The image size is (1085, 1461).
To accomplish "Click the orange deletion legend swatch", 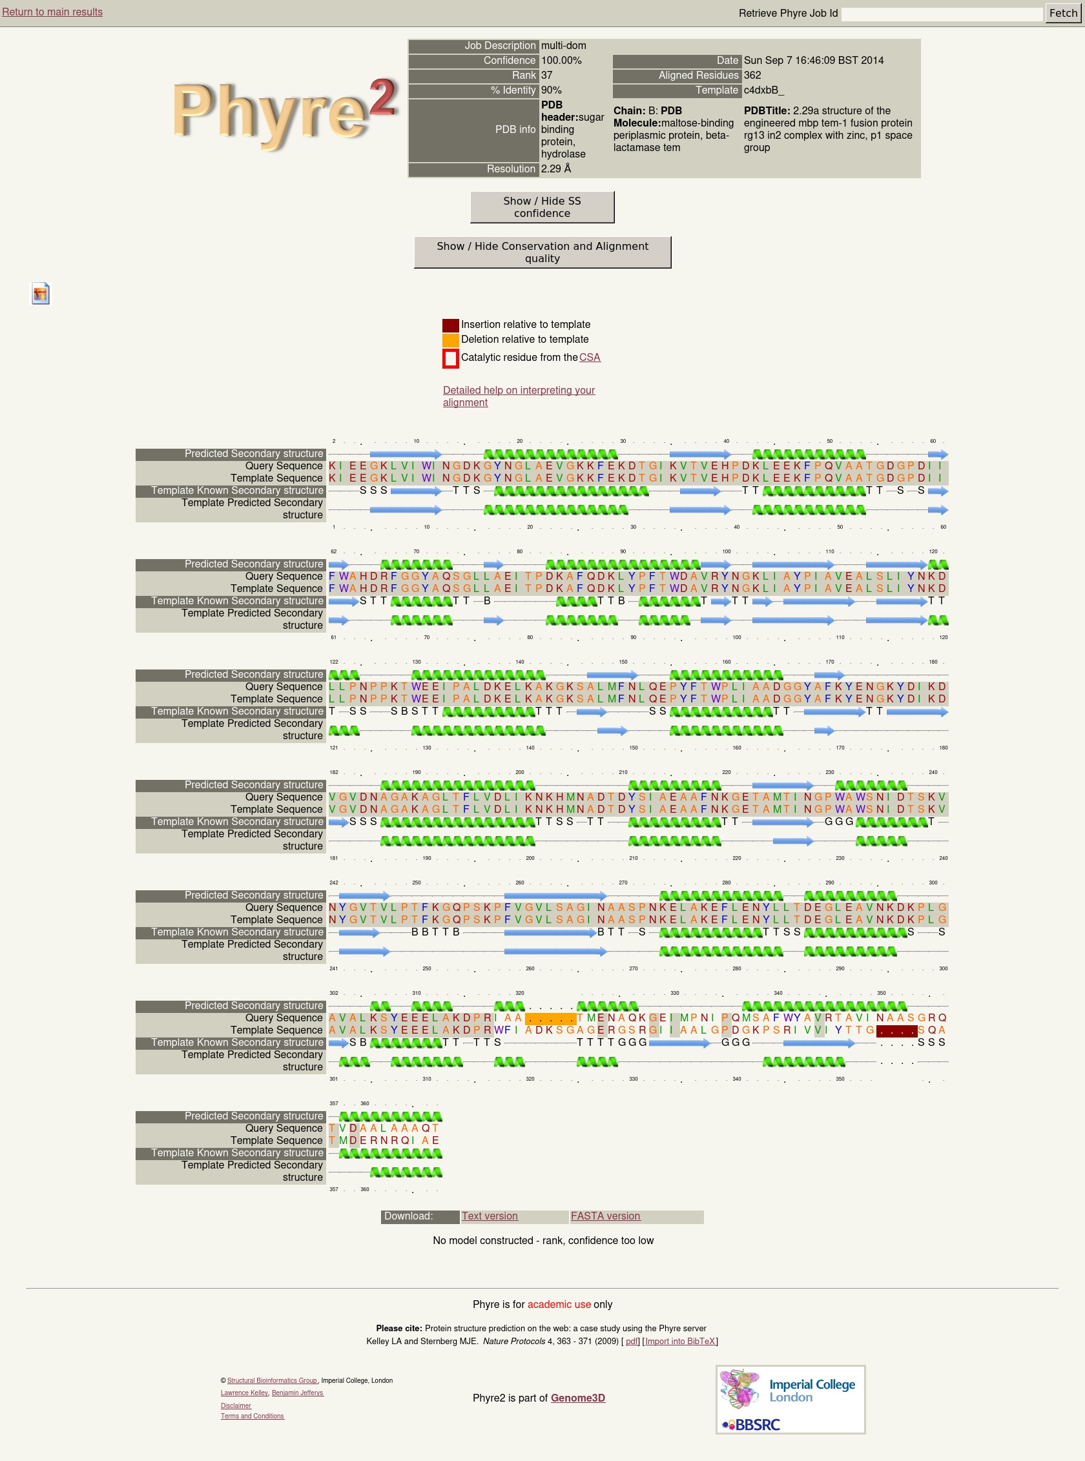I will pyautogui.click(x=451, y=340).
